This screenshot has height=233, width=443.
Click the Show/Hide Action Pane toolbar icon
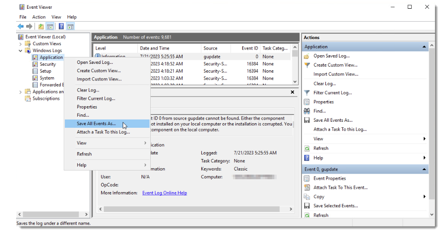coord(71,27)
